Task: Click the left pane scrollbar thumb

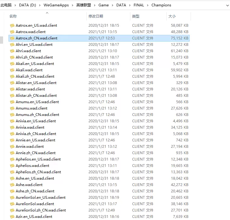Action: point(2,40)
